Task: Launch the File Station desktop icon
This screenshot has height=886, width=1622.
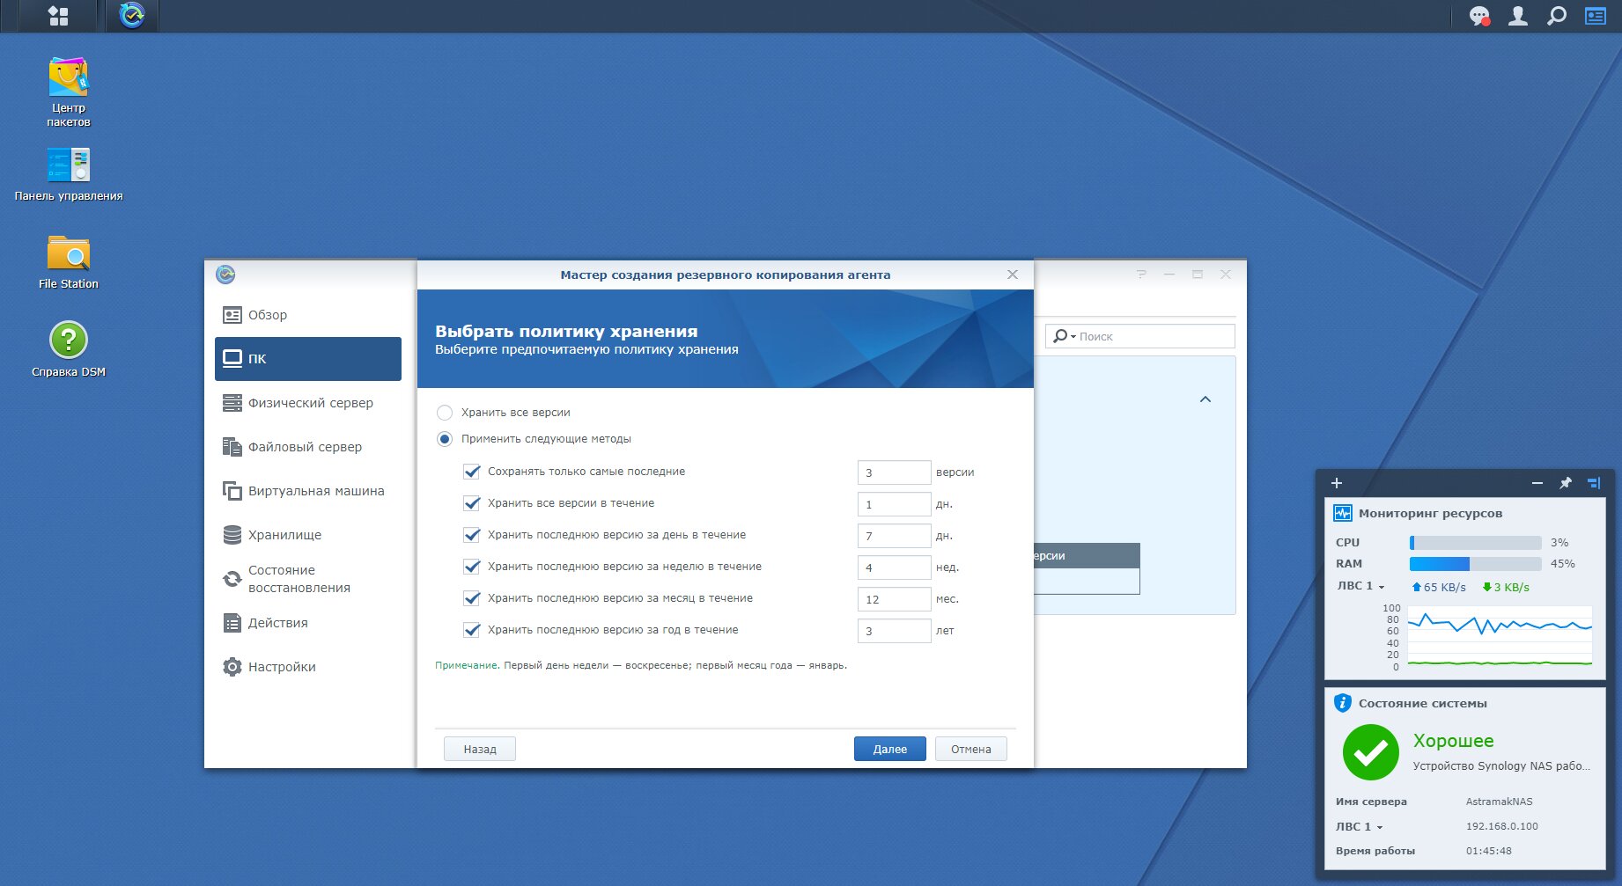Action: click(x=69, y=261)
